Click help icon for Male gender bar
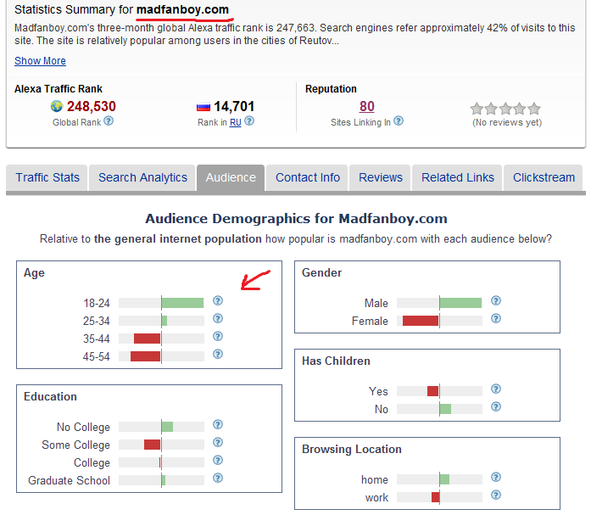 [x=496, y=301]
